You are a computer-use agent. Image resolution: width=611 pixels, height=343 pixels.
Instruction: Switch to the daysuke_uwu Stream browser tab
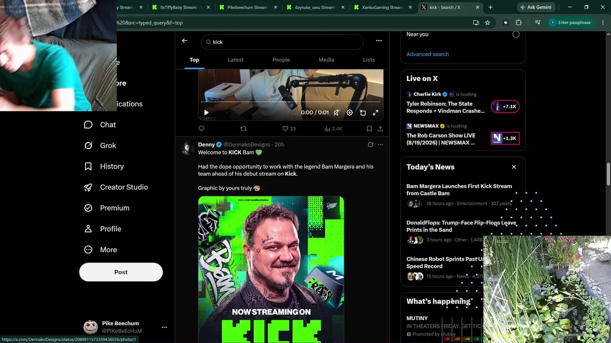click(x=314, y=7)
